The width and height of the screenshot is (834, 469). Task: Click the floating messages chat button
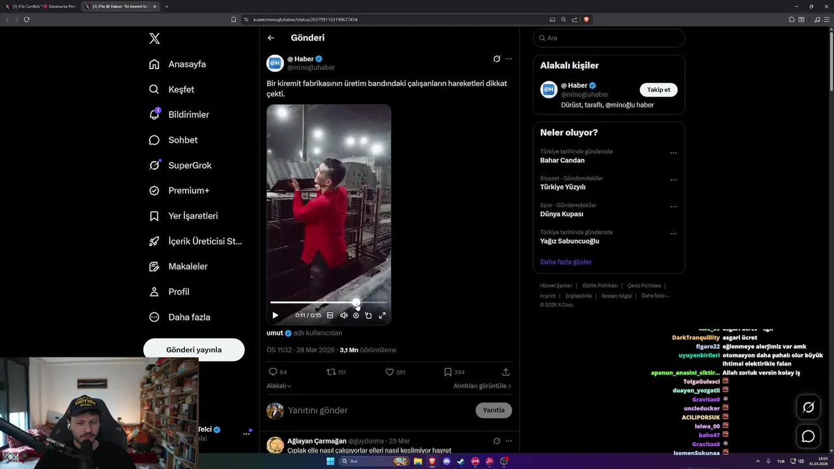(x=809, y=436)
